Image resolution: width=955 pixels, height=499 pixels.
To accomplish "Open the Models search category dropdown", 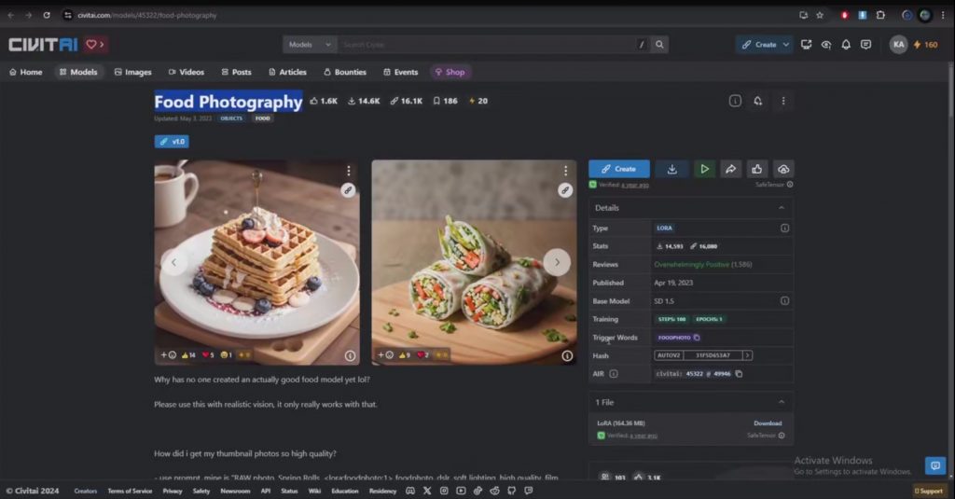I will (310, 45).
